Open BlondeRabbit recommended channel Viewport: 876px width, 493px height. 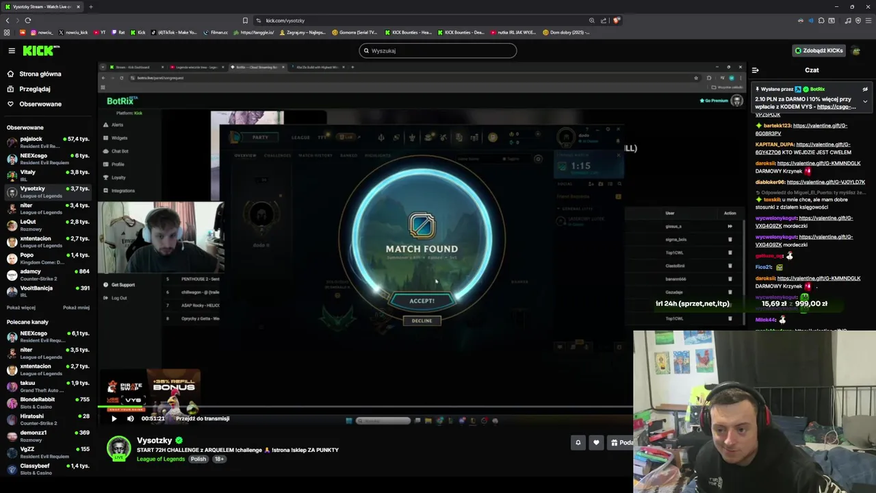click(x=48, y=403)
